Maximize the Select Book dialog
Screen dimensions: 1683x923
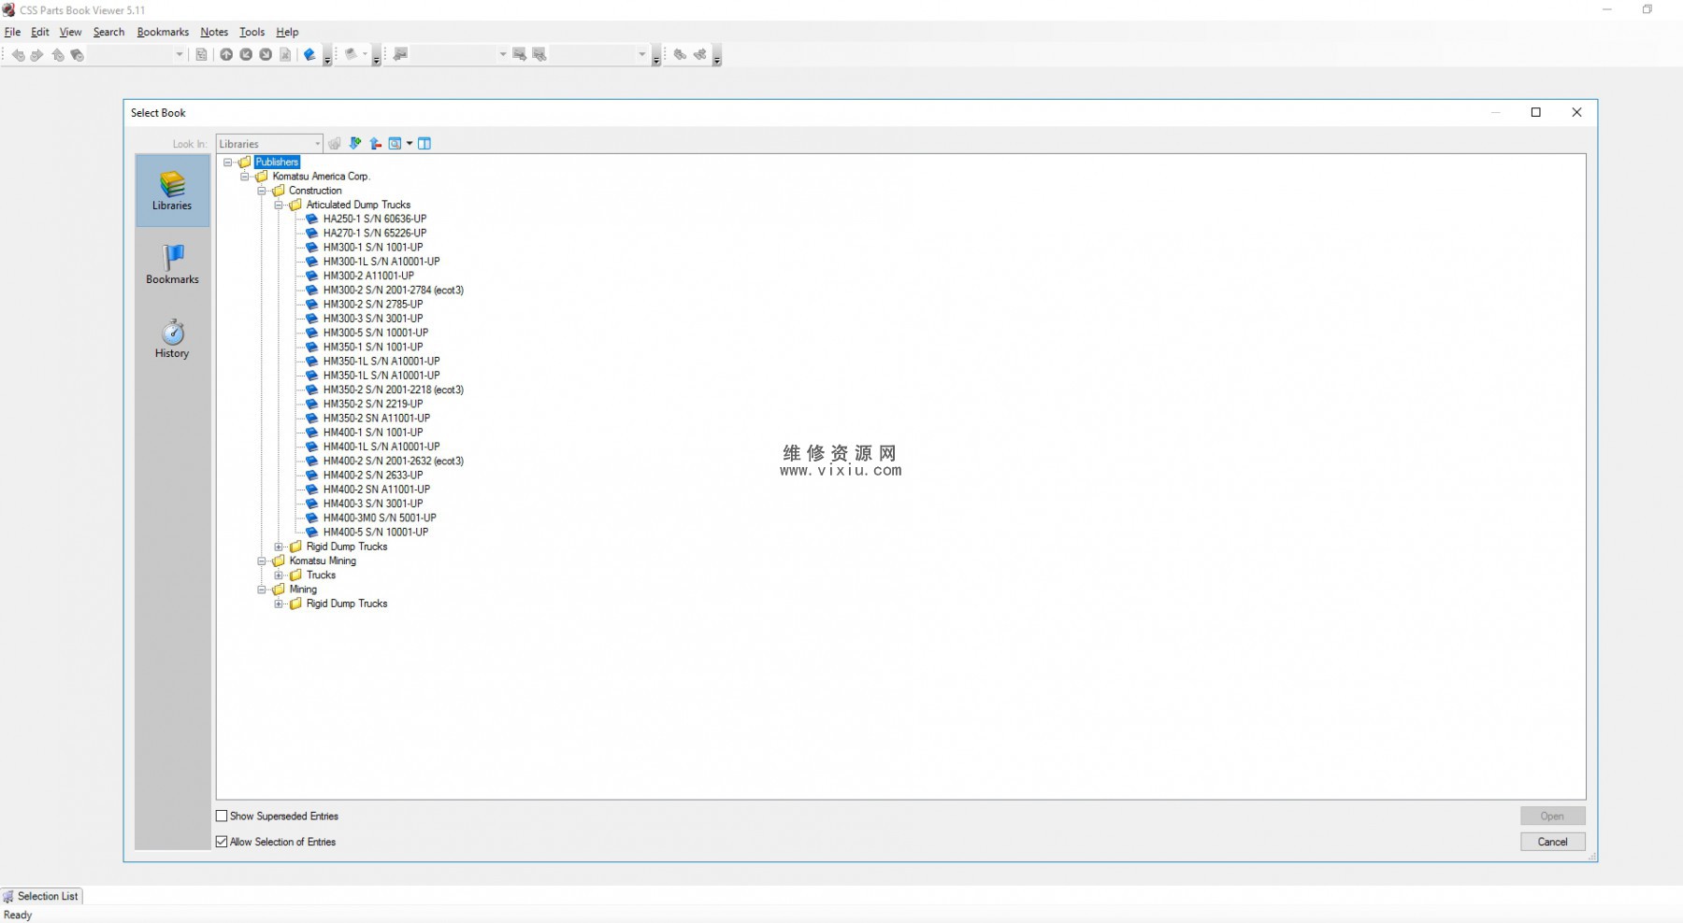1535,112
